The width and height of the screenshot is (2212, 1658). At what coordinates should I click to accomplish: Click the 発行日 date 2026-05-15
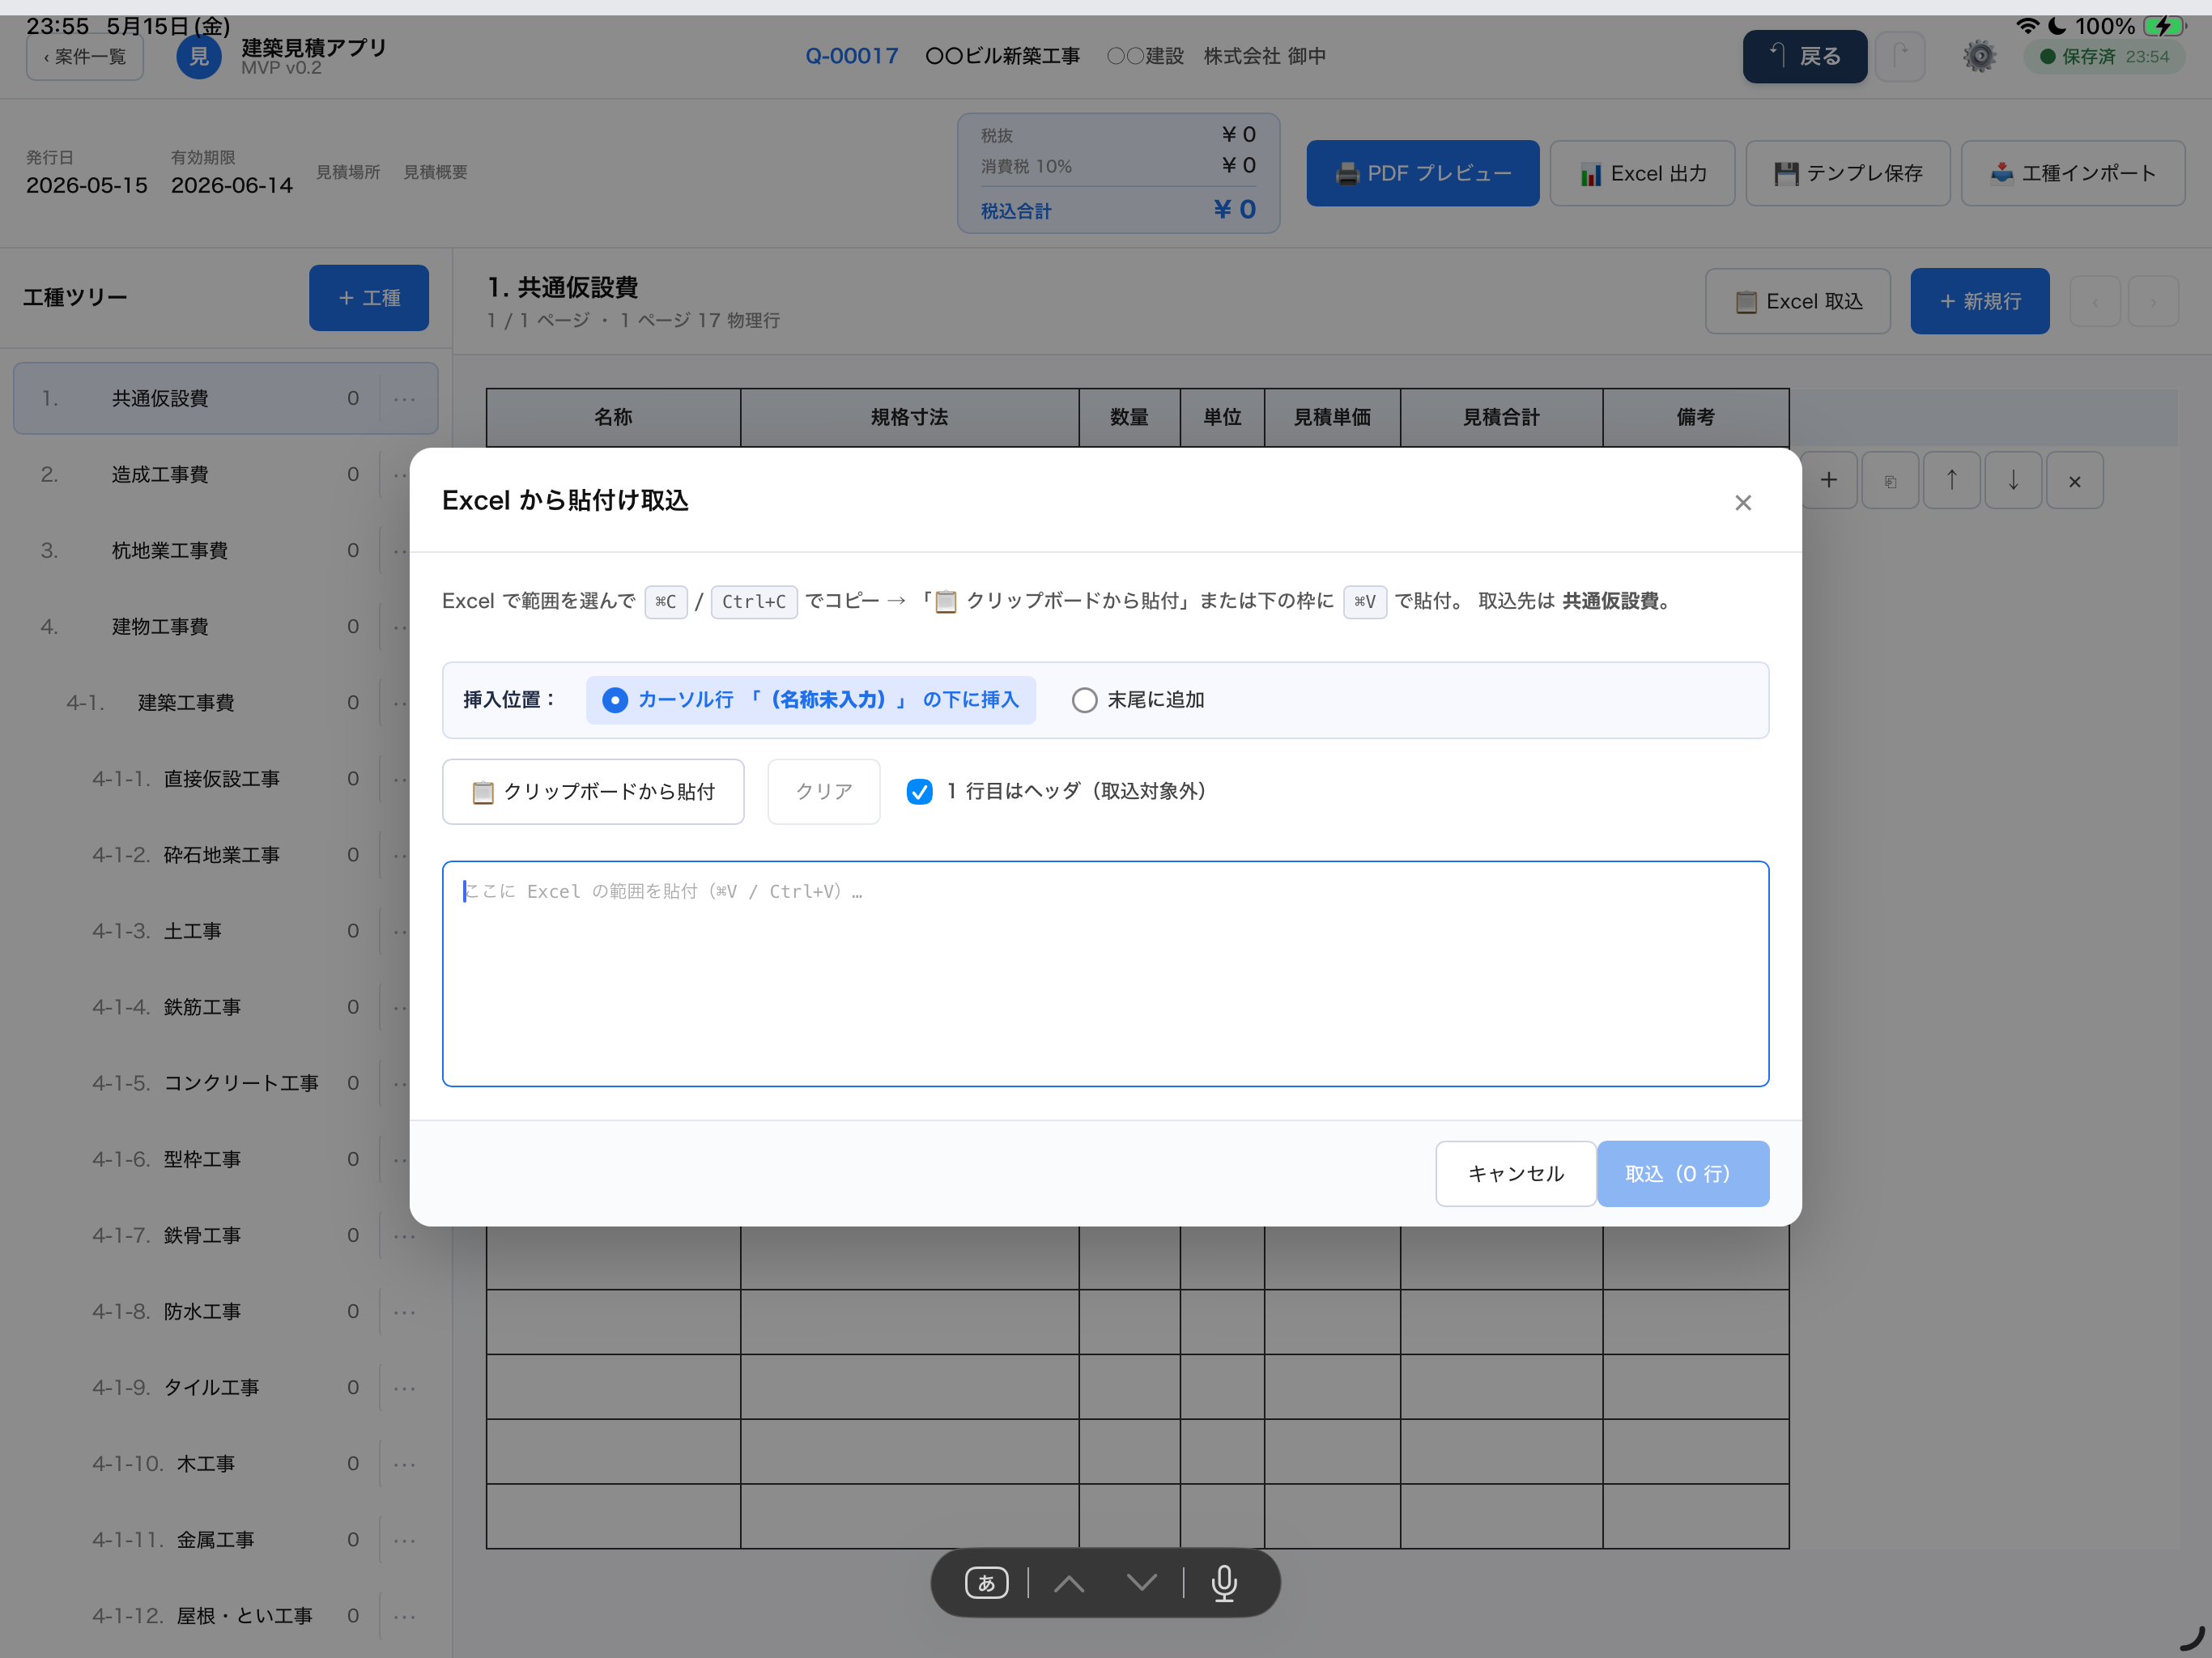point(87,185)
